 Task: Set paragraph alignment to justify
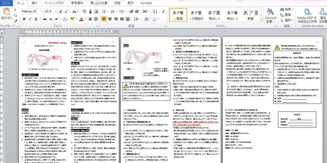(122, 19)
